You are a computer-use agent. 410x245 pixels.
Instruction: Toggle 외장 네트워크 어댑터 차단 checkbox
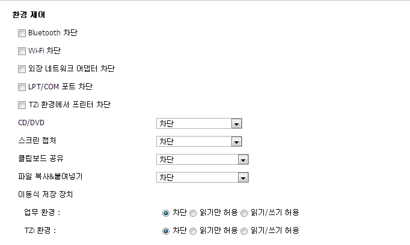click(22, 69)
